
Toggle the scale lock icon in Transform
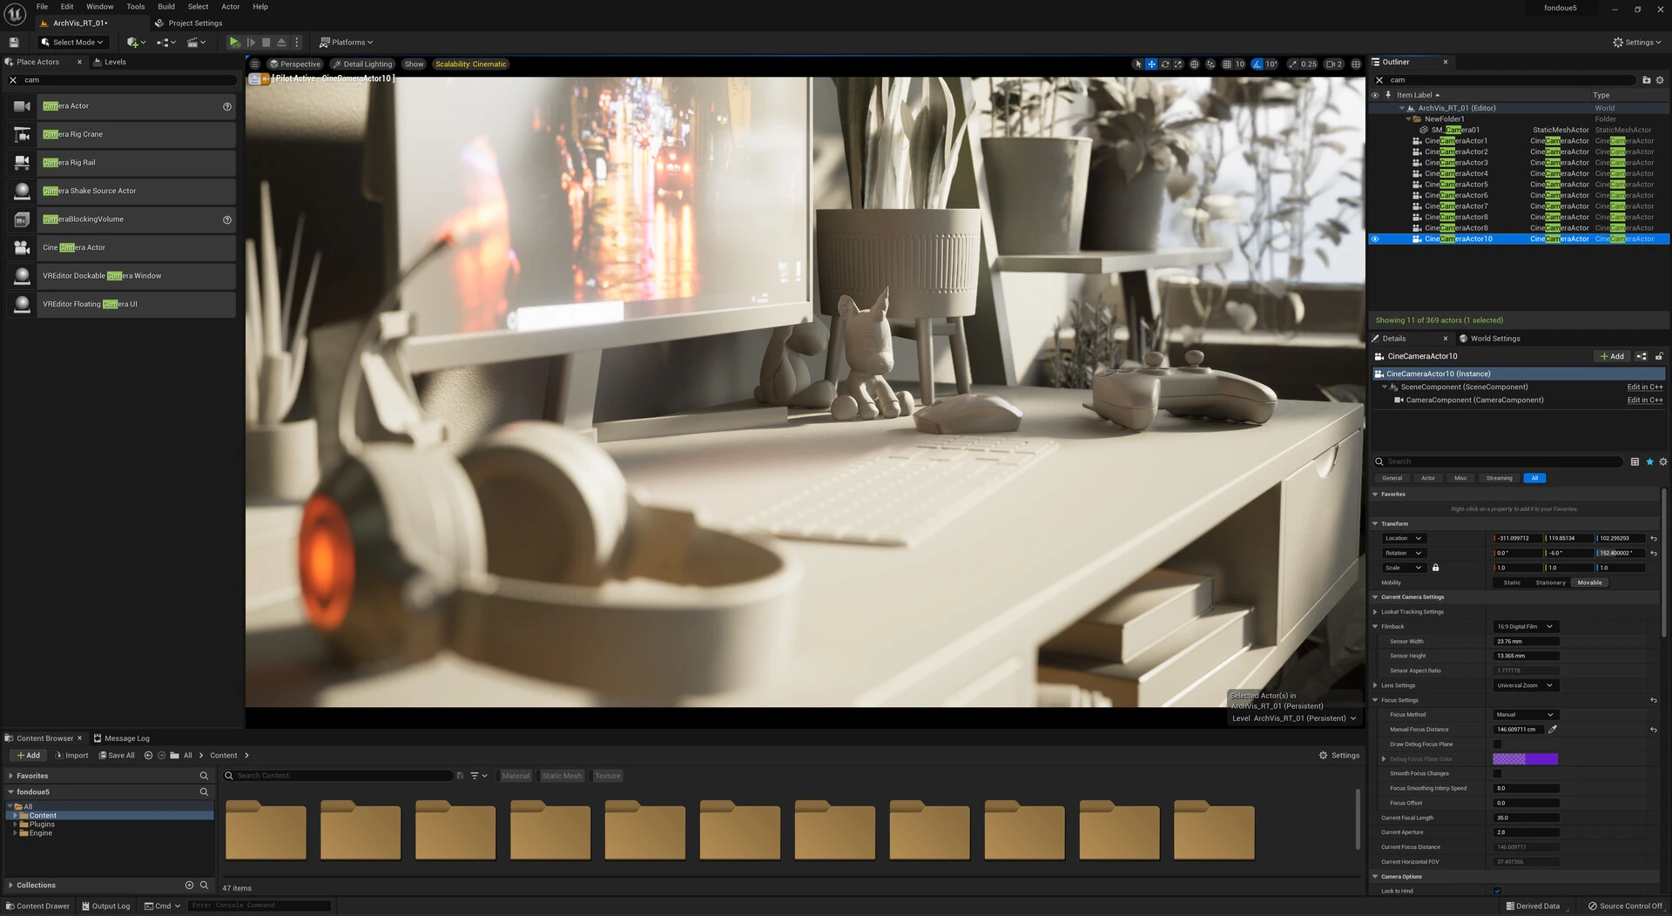[x=1435, y=568]
